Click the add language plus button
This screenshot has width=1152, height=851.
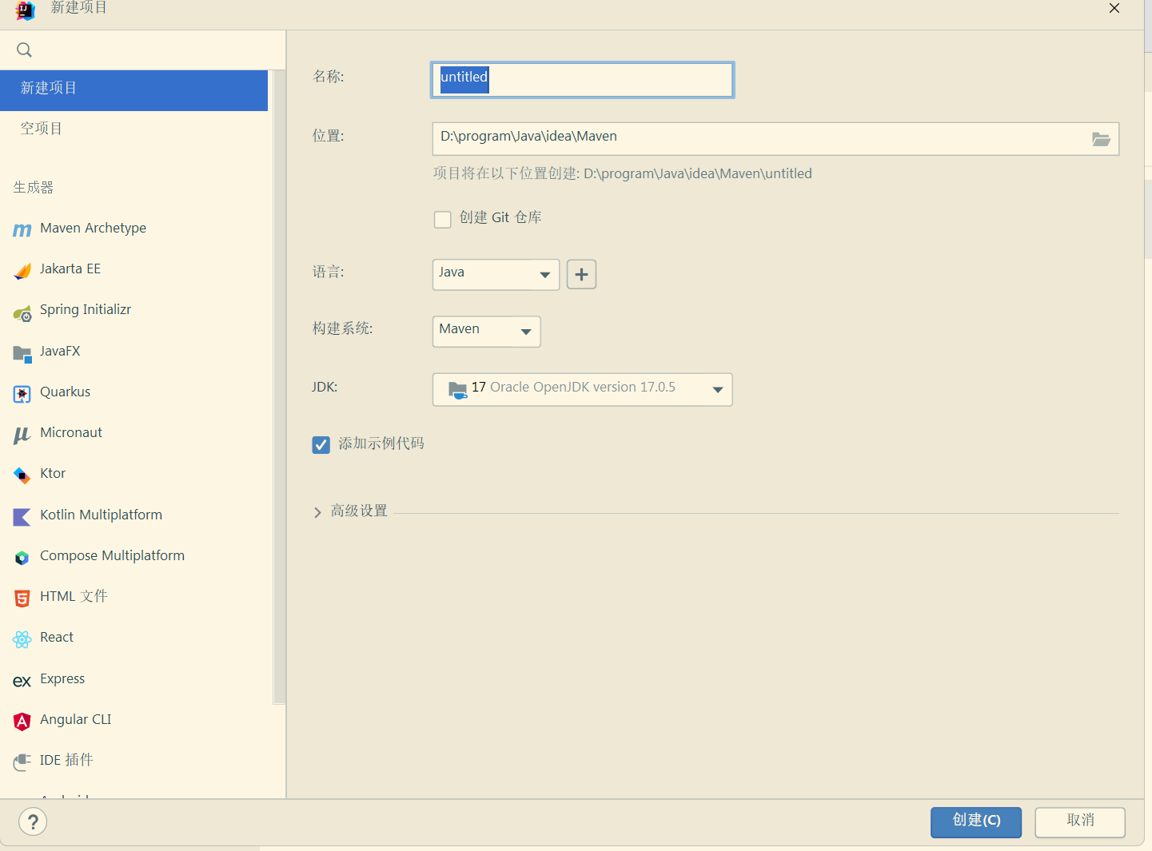pos(581,274)
